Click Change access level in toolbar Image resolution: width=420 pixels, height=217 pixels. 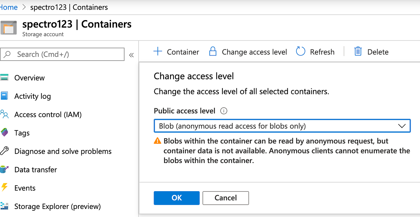[x=248, y=52]
